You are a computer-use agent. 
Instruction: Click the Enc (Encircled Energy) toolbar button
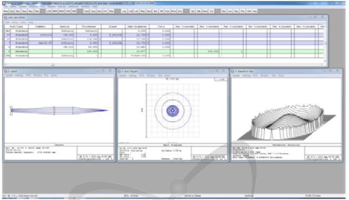pyautogui.click(x=180, y=11)
